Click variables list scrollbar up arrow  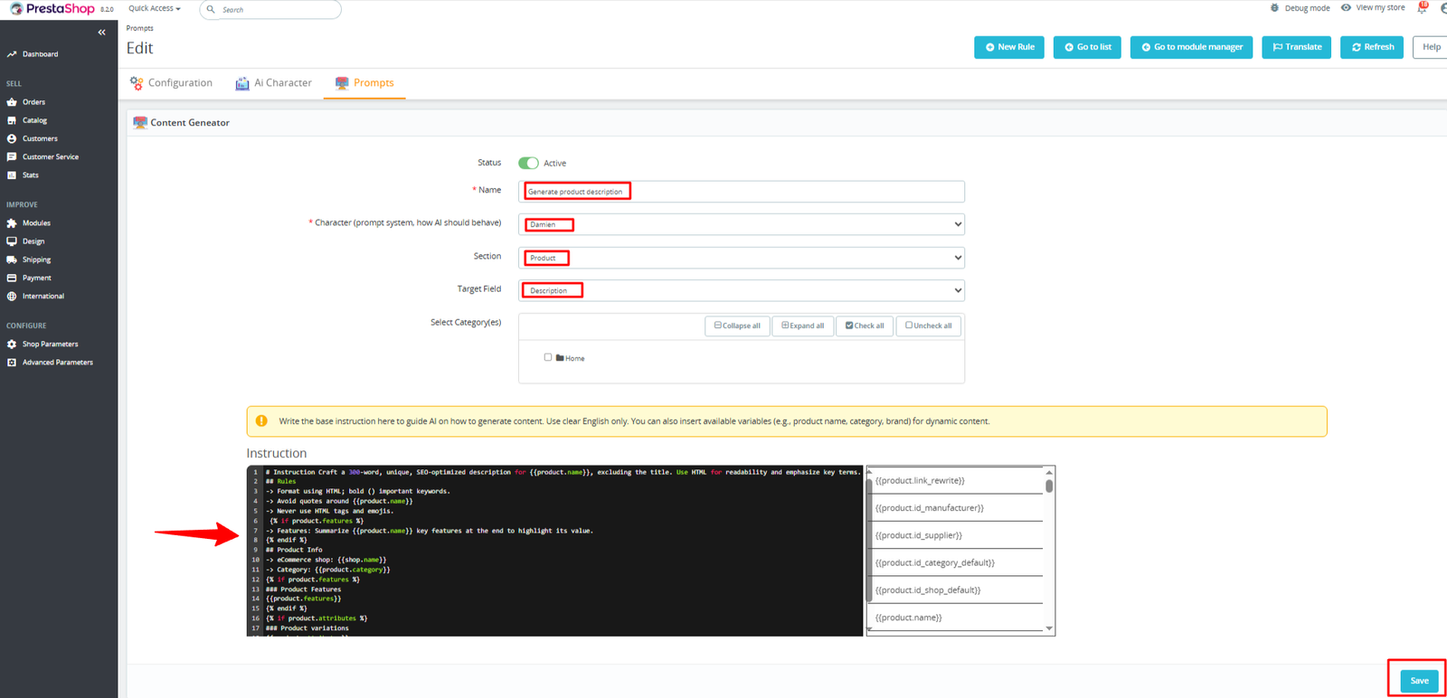[x=1049, y=472]
